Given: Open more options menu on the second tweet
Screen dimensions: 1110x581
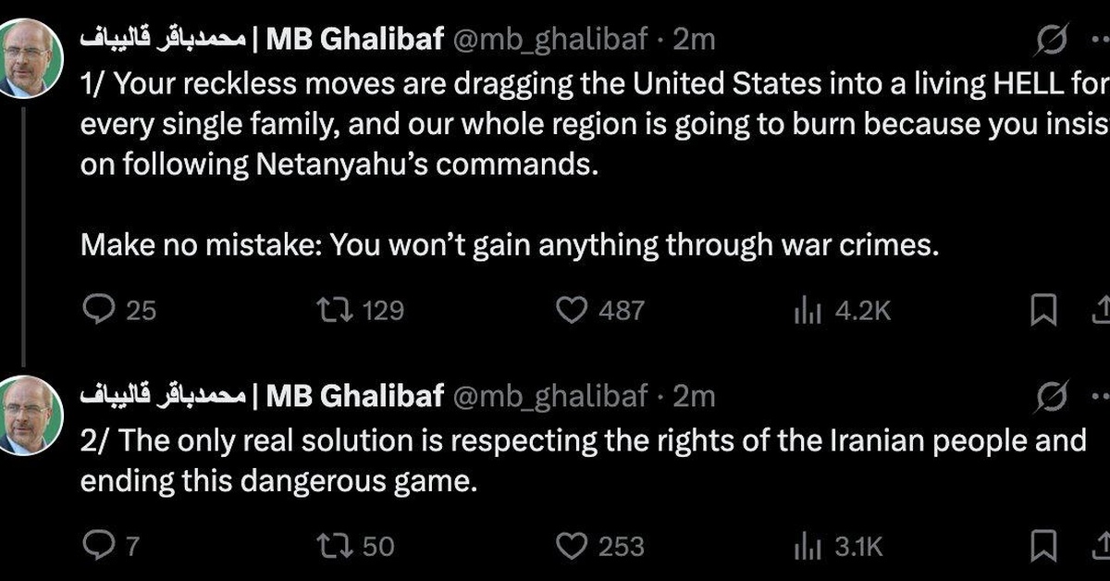Looking at the screenshot, I should point(1101,396).
